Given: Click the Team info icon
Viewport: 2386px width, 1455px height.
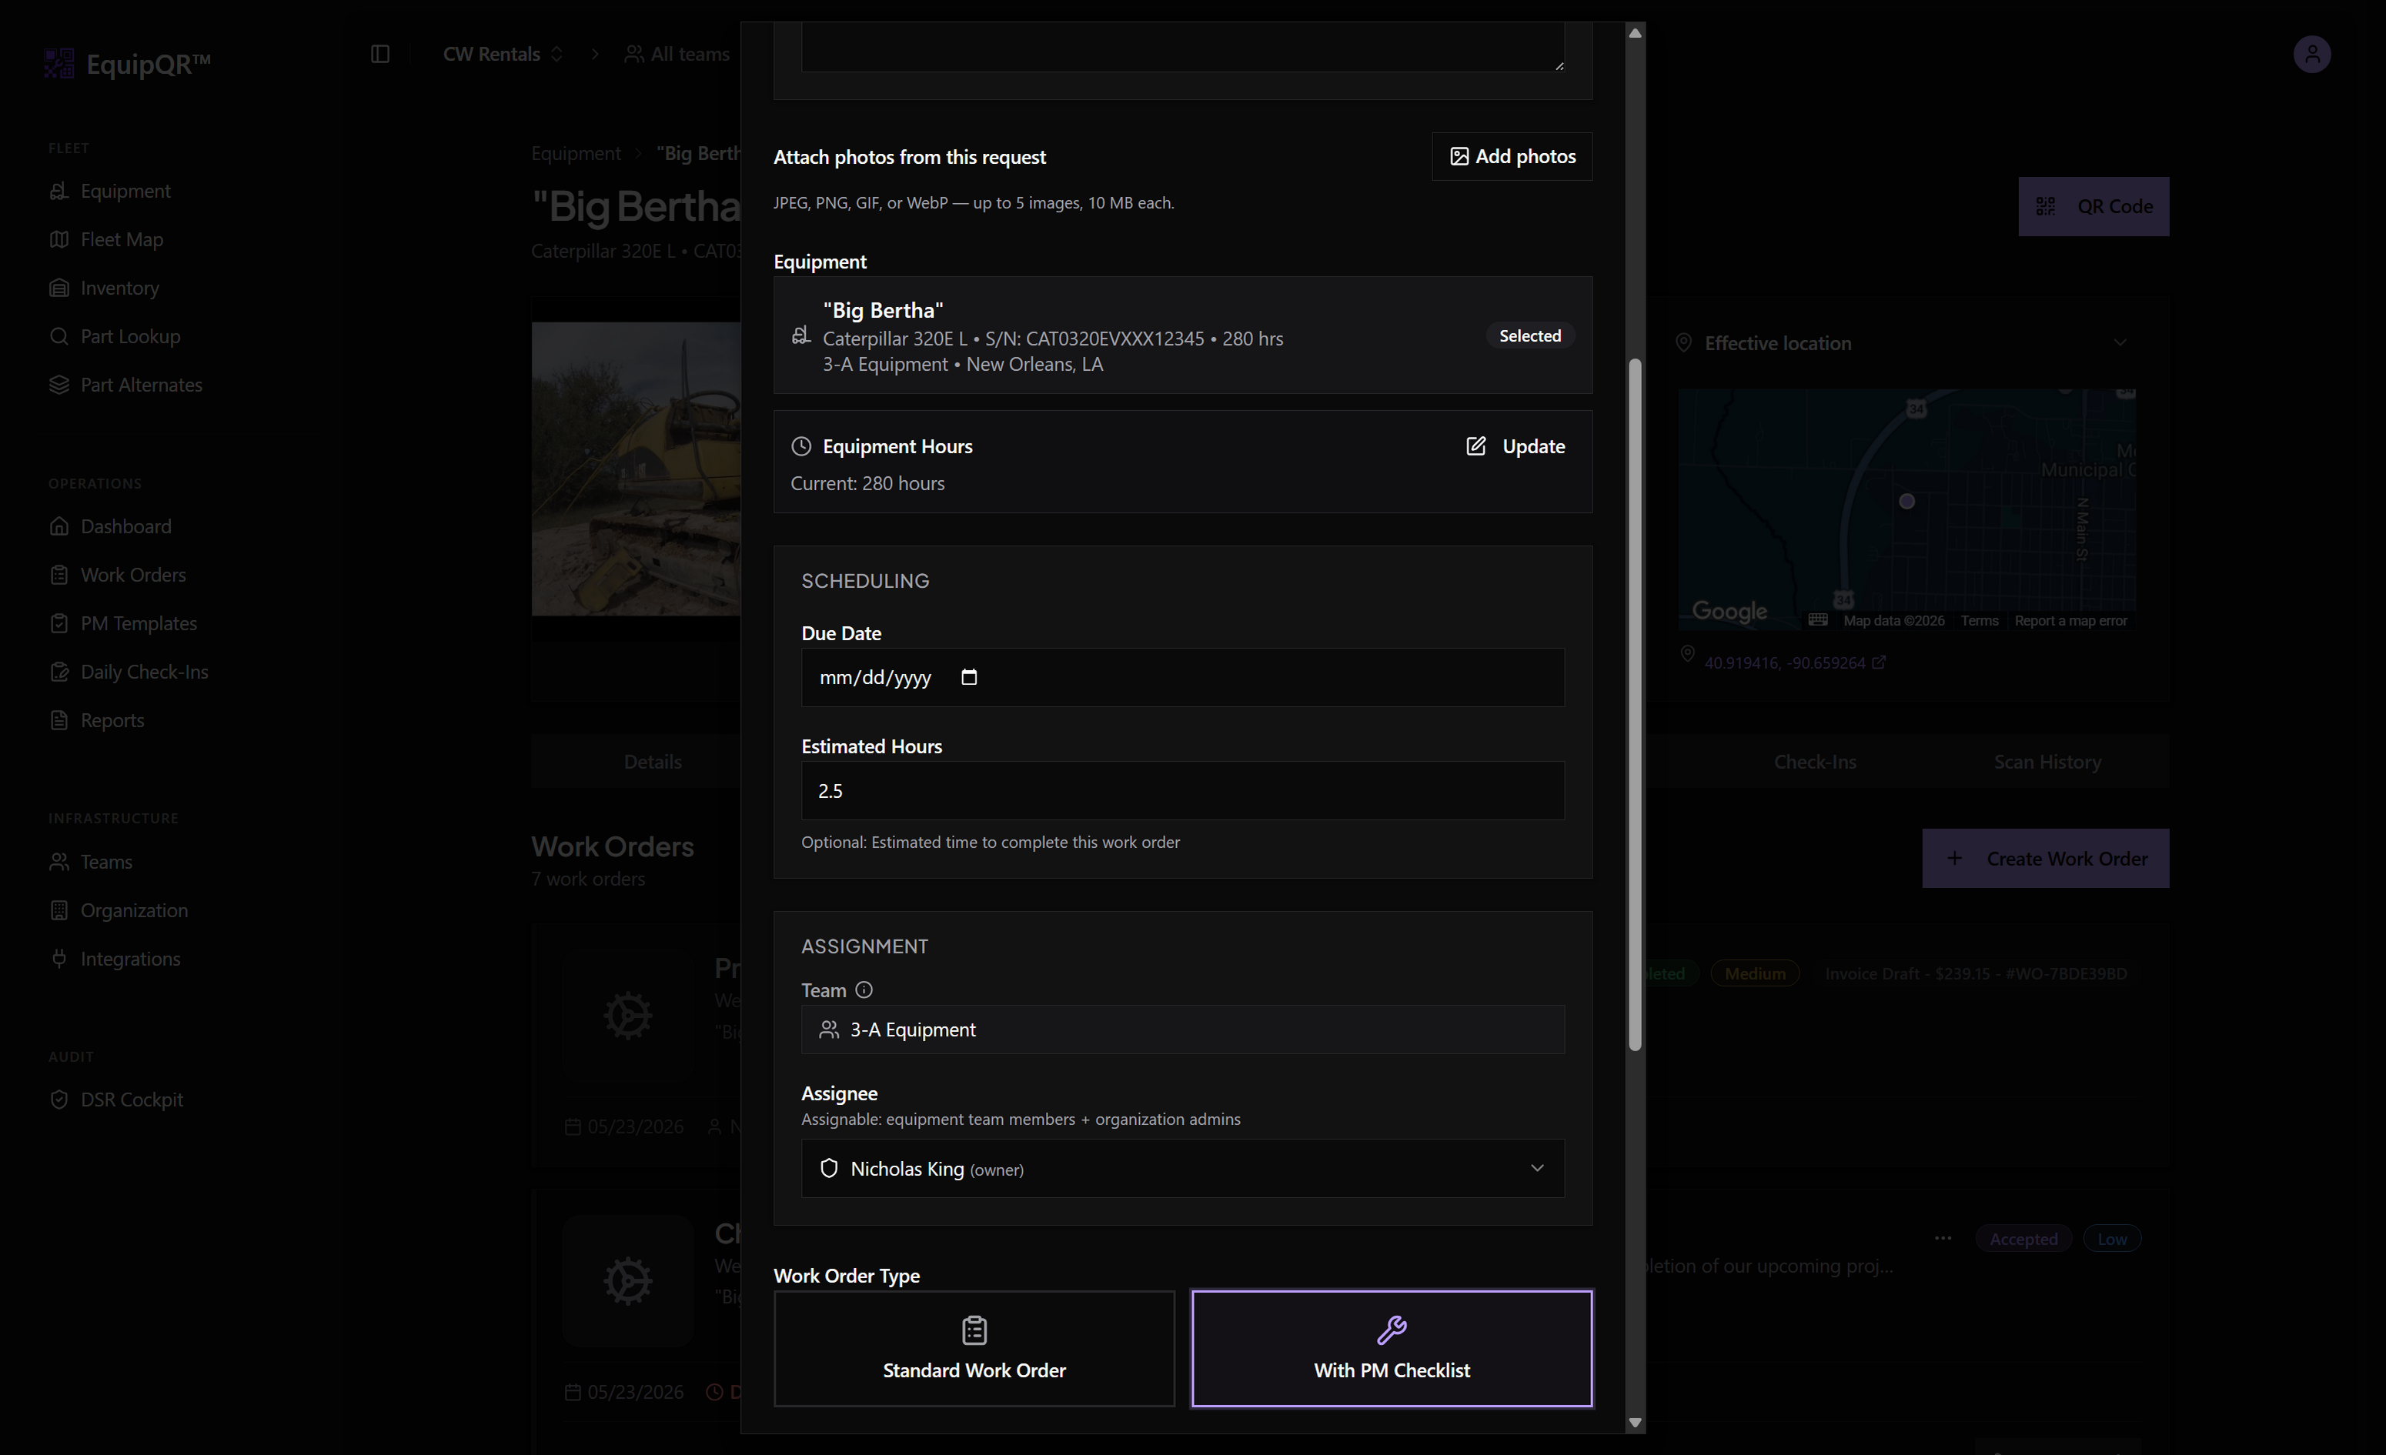Looking at the screenshot, I should point(864,989).
